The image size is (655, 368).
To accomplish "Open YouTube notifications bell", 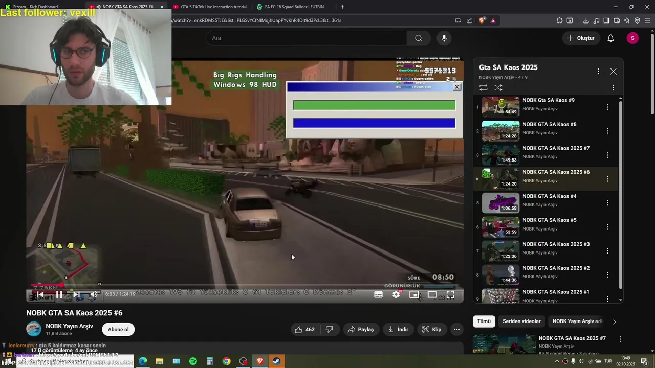I will click(x=610, y=38).
